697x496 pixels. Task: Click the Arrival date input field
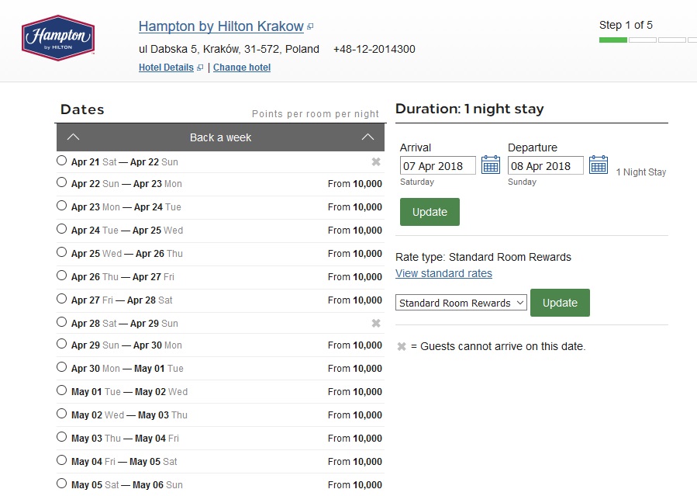[x=437, y=165]
